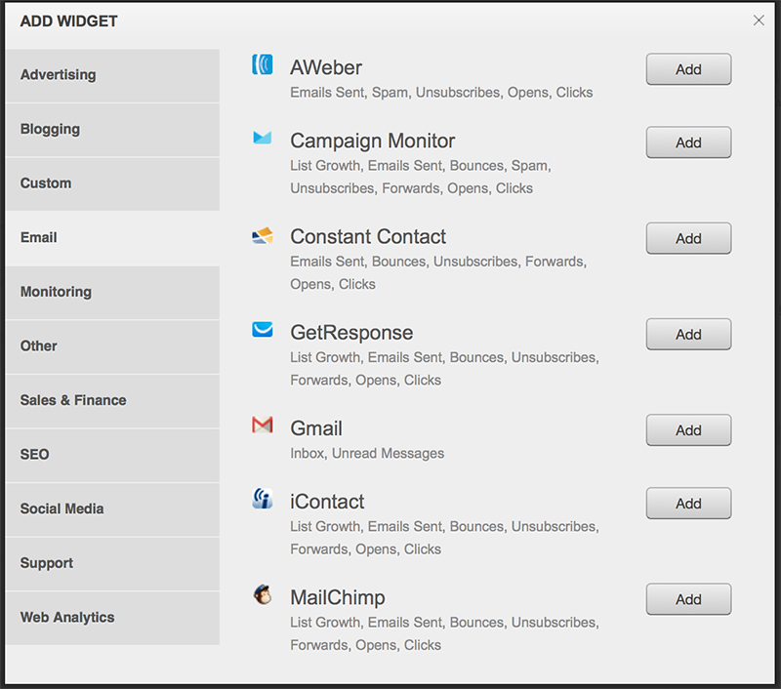Image resolution: width=781 pixels, height=689 pixels.
Task: Click the Constant Contact widget title
Action: click(x=368, y=237)
